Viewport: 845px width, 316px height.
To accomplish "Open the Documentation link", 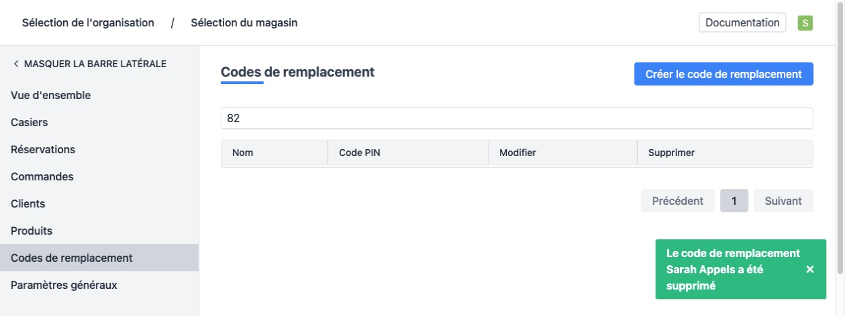I will 742,22.
